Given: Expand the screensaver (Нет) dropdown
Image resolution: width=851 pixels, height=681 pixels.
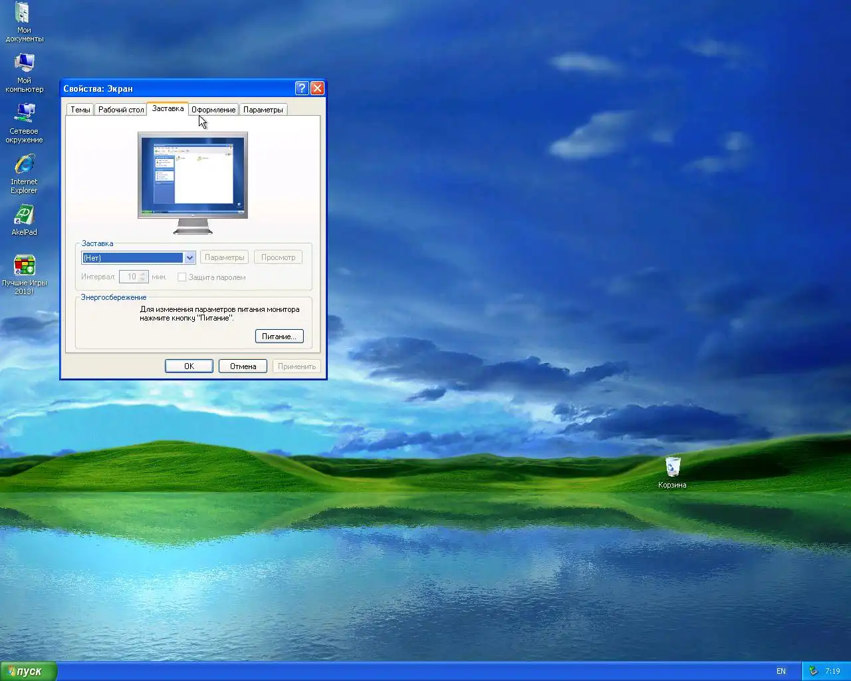Looking at the screenshot, I should 189,258.
